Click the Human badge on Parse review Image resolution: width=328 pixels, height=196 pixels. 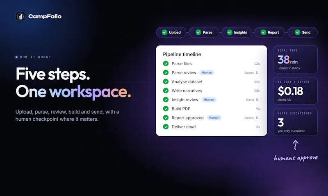tap(207, 72)
